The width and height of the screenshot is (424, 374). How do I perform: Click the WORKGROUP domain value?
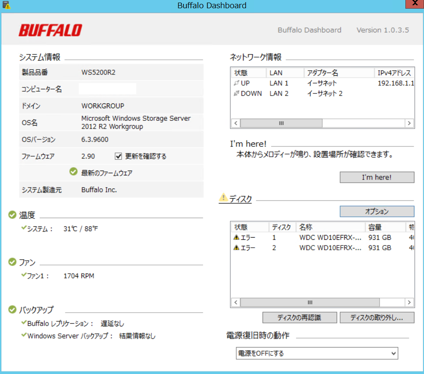[x=103, y=106]
